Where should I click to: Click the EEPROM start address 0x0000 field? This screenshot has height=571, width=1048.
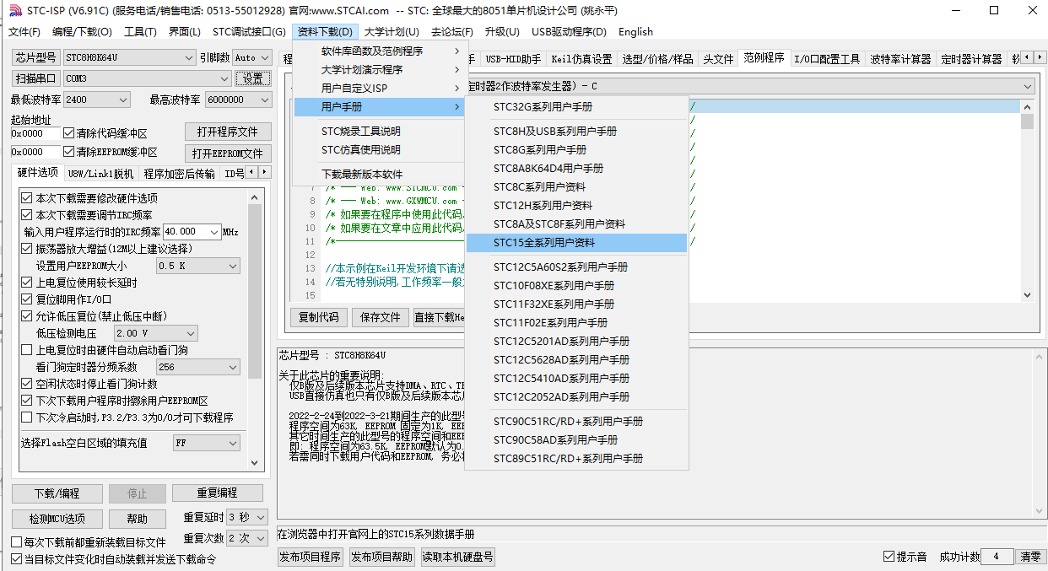pos(36,152)
